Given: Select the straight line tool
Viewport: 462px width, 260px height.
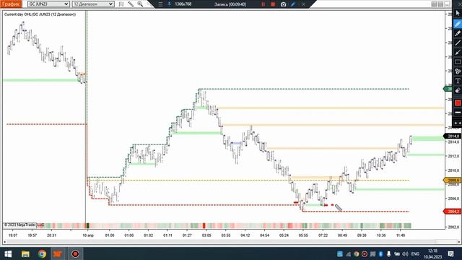Looking at the screenshot, I should tap(458, 43).
